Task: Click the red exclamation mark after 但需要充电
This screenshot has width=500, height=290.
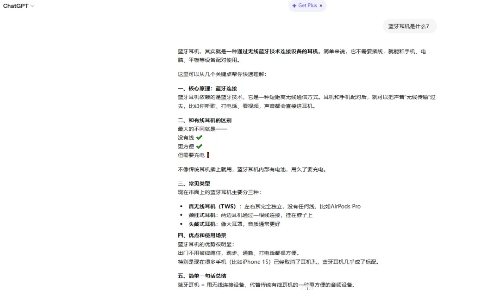Action: pos(208,155)
